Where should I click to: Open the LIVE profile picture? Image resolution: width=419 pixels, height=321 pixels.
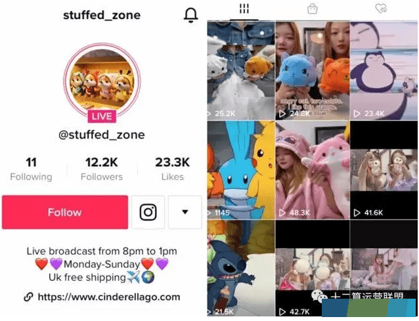coord(102,82)
